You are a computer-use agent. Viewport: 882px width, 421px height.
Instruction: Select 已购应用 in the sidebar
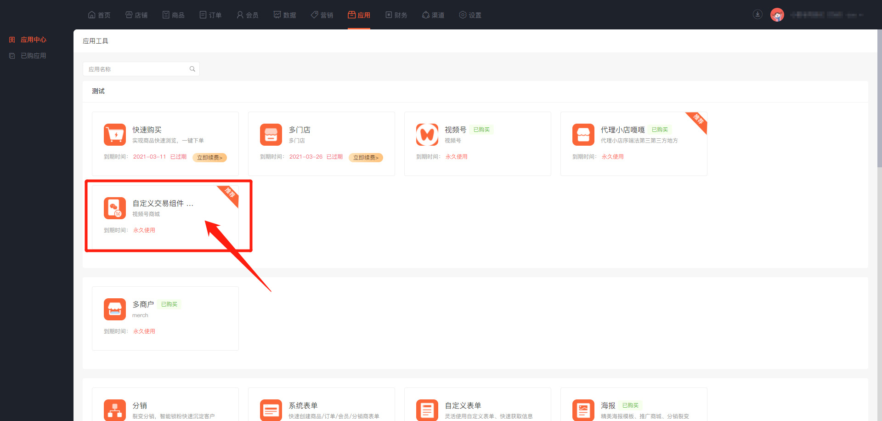coord(33,56)
